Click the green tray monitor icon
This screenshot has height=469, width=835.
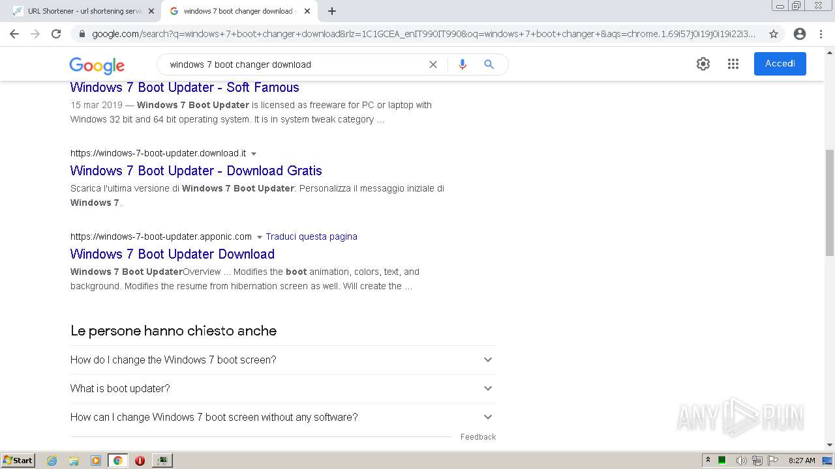[722, 461]
